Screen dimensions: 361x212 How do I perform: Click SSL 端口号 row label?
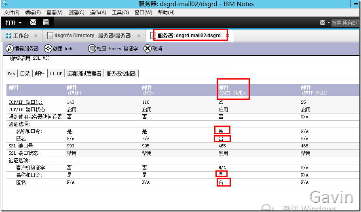pos(22,146)
